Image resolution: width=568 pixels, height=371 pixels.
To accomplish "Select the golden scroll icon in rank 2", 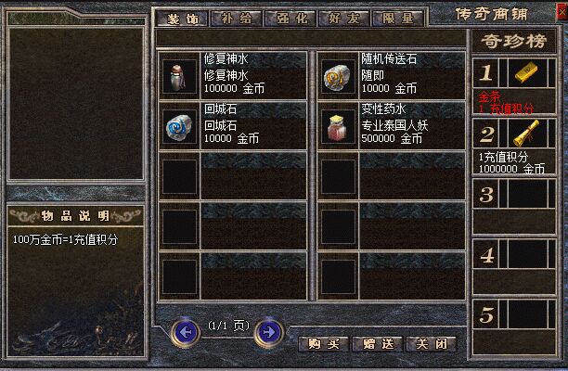I will pyautogui.click(x=527, y=133).
